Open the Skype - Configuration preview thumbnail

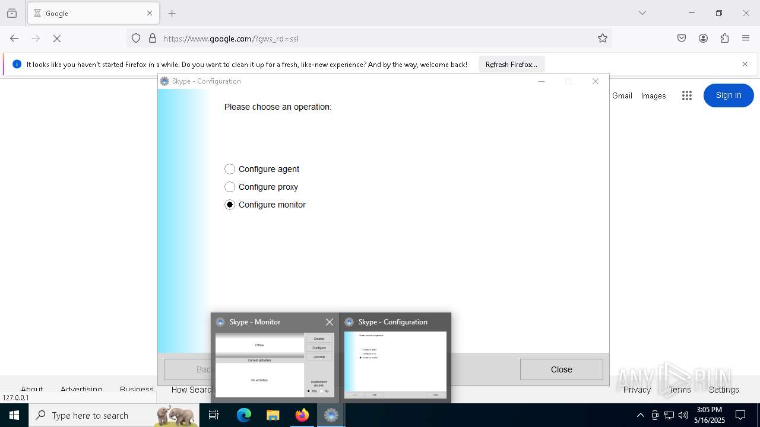(395, 365)
